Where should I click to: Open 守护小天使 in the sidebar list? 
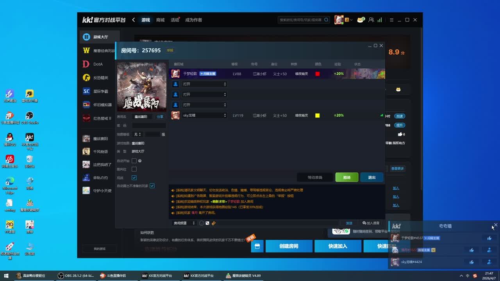pos(98,190)
